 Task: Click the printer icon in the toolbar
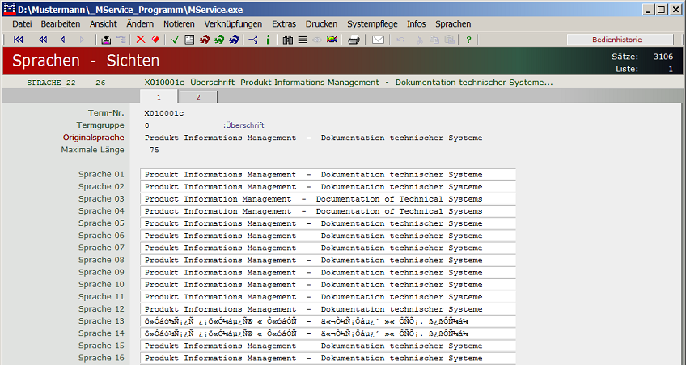pos(354,40)
